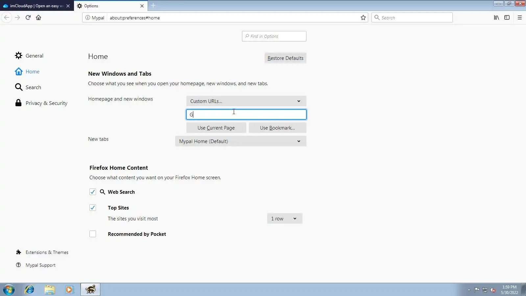The image size is (526, 296).
Task: Select the Options tab
Action: click(x=111, y=6)
